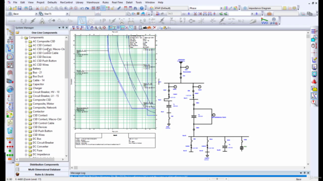This screenshot has width=323, height=181.
Task: Toggle System Manager auto-hide pin
Action: [x=63, y=28]
